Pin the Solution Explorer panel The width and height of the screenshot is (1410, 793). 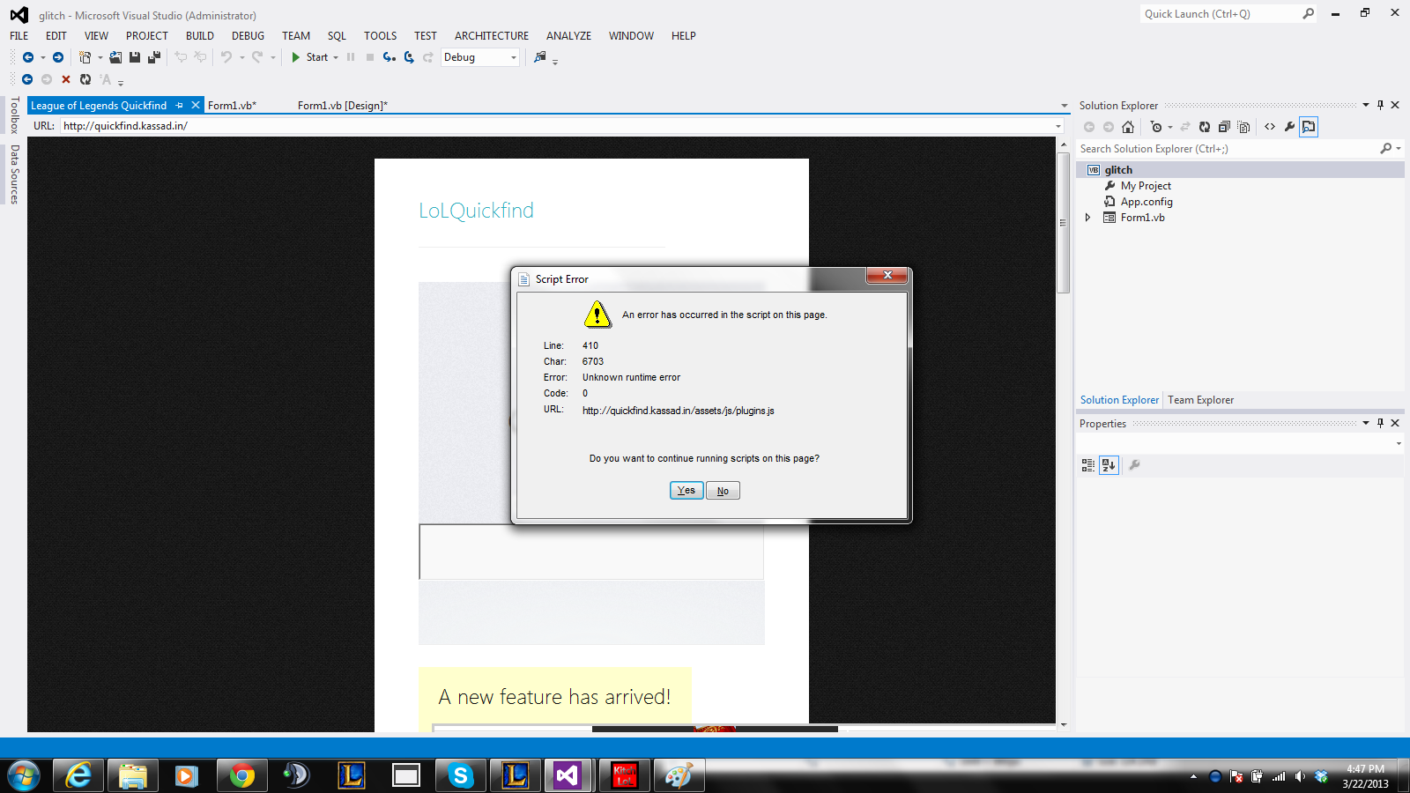(1381, 105)
